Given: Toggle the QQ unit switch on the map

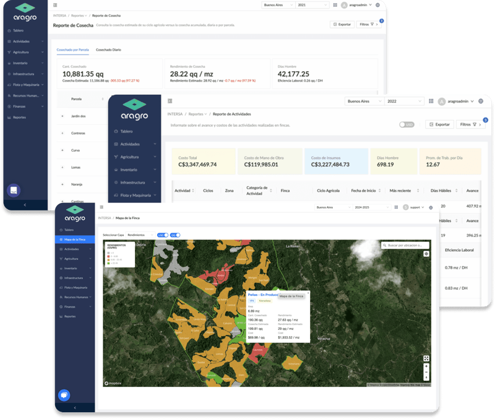Looking at the screenshot, I should tap(174, 235).
